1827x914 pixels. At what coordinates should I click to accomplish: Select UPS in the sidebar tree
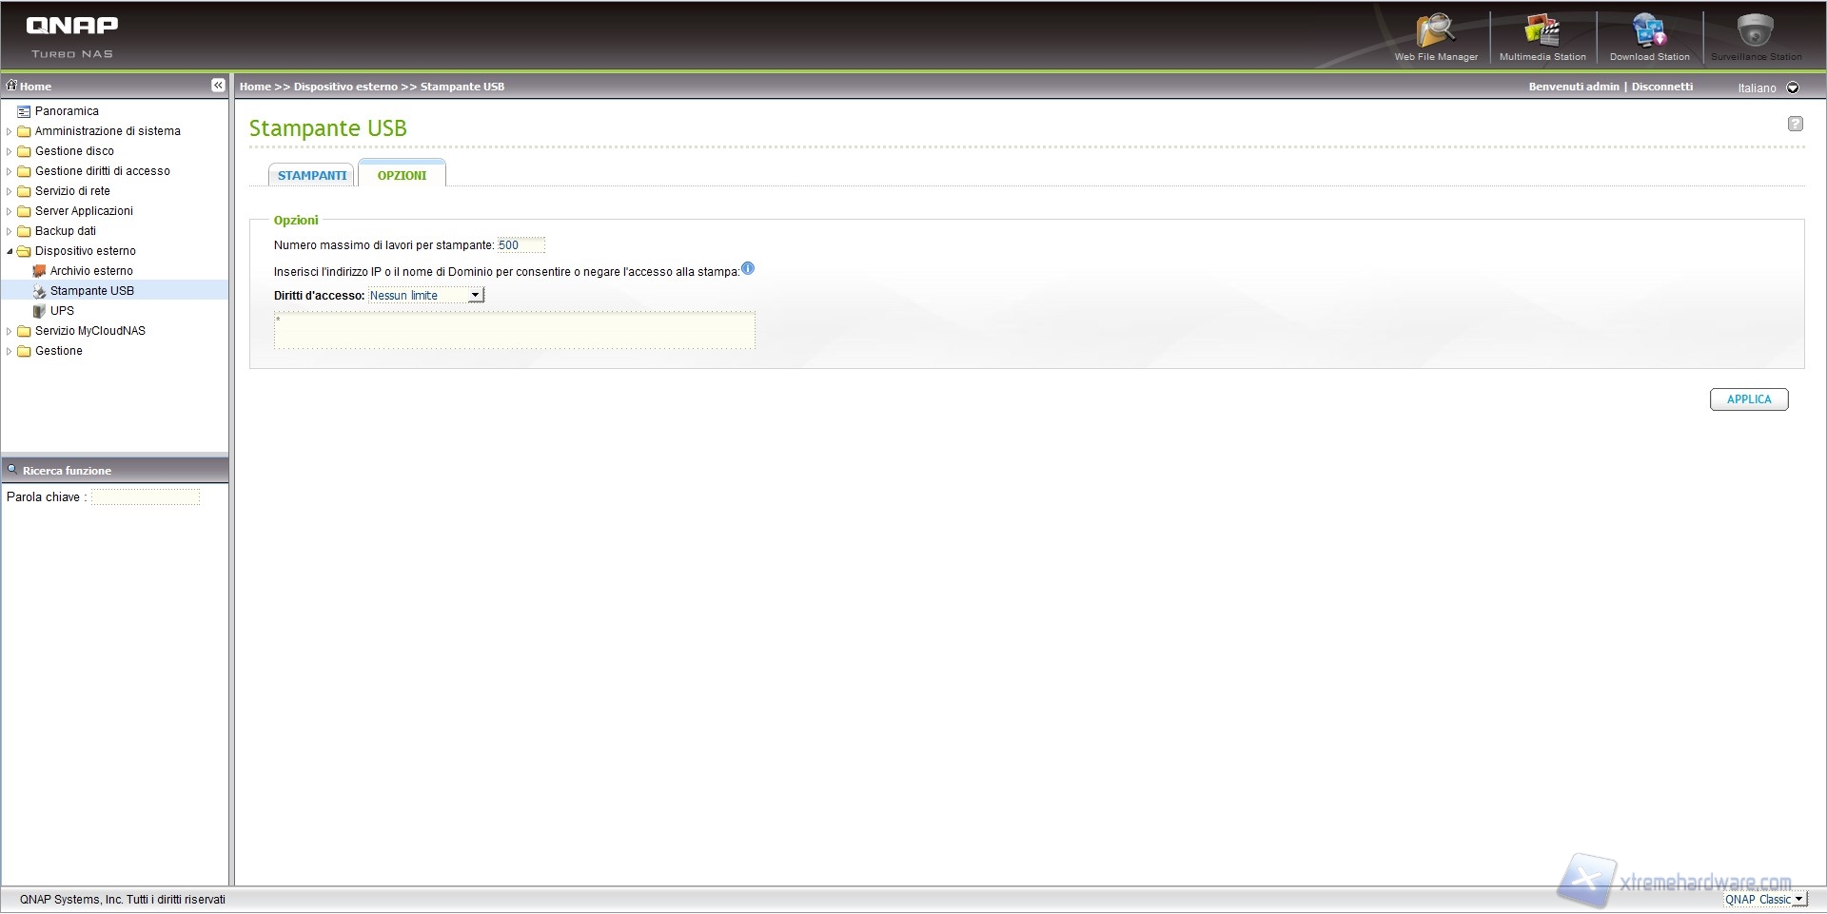62,311
